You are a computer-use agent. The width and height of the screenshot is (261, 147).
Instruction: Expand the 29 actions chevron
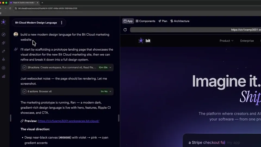coord(110,68)
